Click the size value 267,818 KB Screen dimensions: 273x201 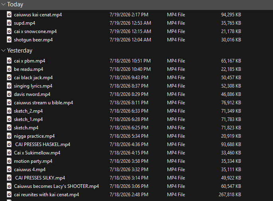click(230, 195)
